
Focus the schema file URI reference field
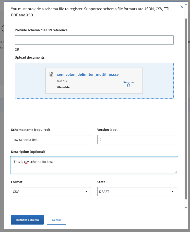[94, 40]
